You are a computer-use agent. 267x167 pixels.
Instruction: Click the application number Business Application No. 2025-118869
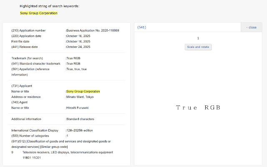[93, 31]
